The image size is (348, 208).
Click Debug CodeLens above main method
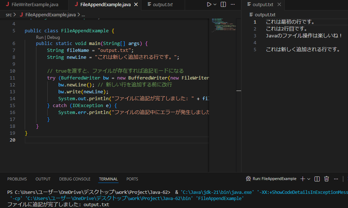(53, 37)
